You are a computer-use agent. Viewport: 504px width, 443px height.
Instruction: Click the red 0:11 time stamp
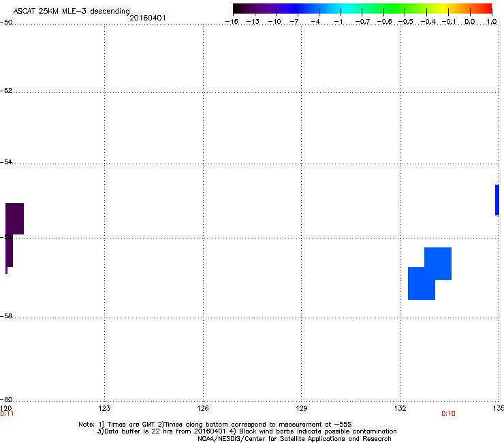(x=7, y=414)
